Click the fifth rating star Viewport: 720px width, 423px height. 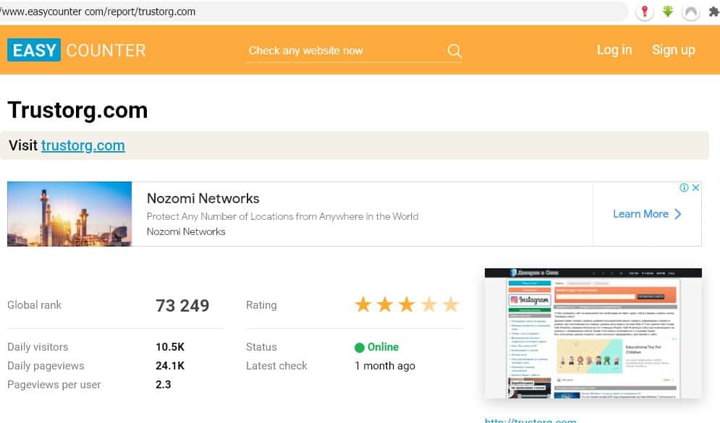(451, 304)
